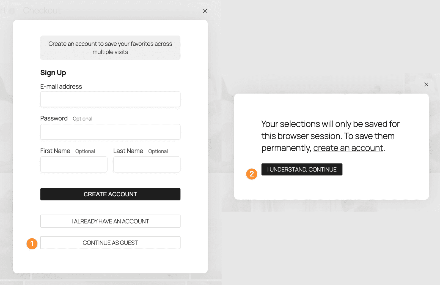Confirm with I UNDERSTAND, CONTINUE

[302, 170]
